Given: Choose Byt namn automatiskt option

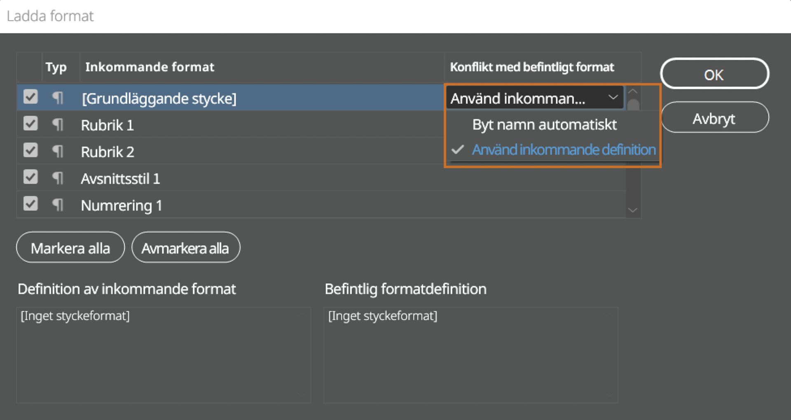Looking at the screenshot, I should 544,125.
